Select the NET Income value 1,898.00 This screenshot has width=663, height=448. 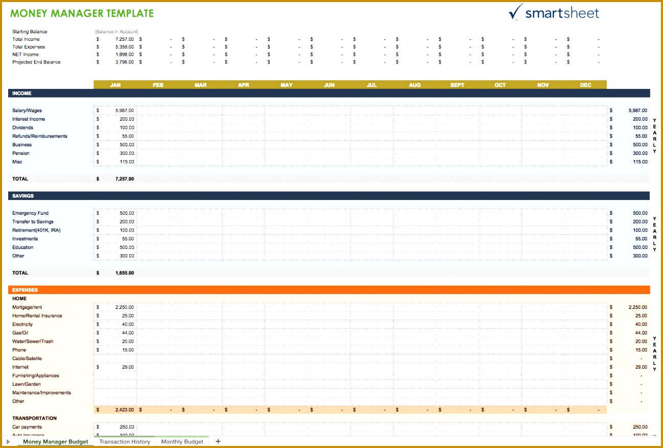coord(125,55)
